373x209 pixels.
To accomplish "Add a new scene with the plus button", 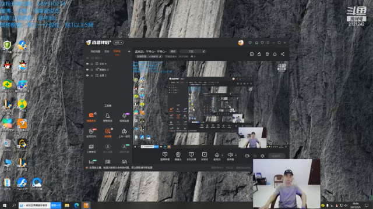I will (129, 52).
